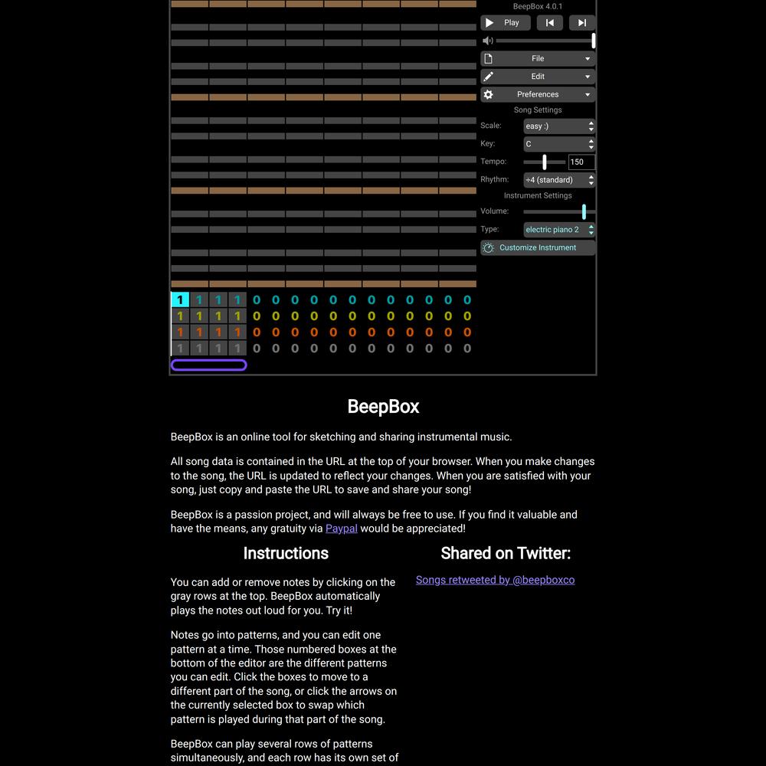Image resolution: width=766 pixels, height=766 pixels.
Task: Focus the tempo field showing 150
Action: [x=581, y=162]
